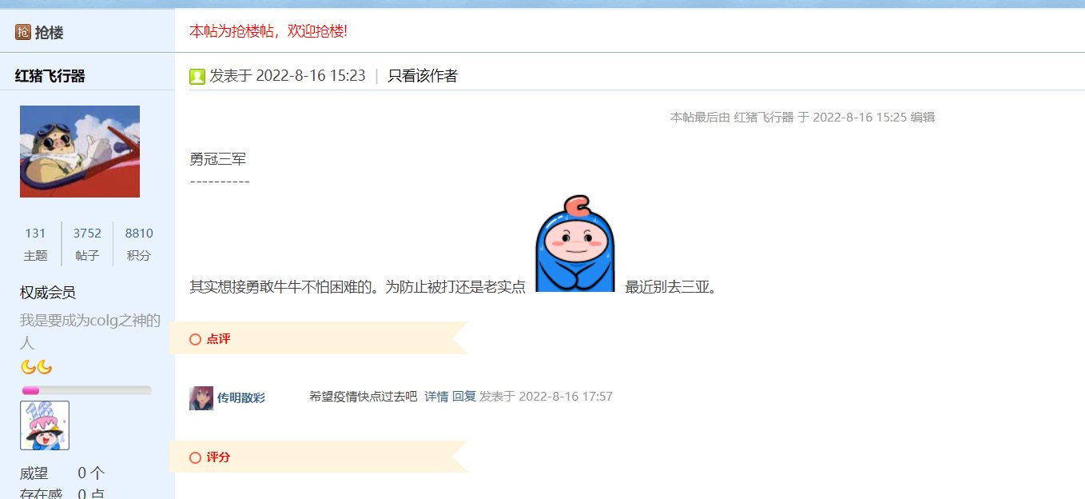The height and width of the screenshot is (499, 1085).
Task: Open 传明散彩's small avatar
Action: 201,398
